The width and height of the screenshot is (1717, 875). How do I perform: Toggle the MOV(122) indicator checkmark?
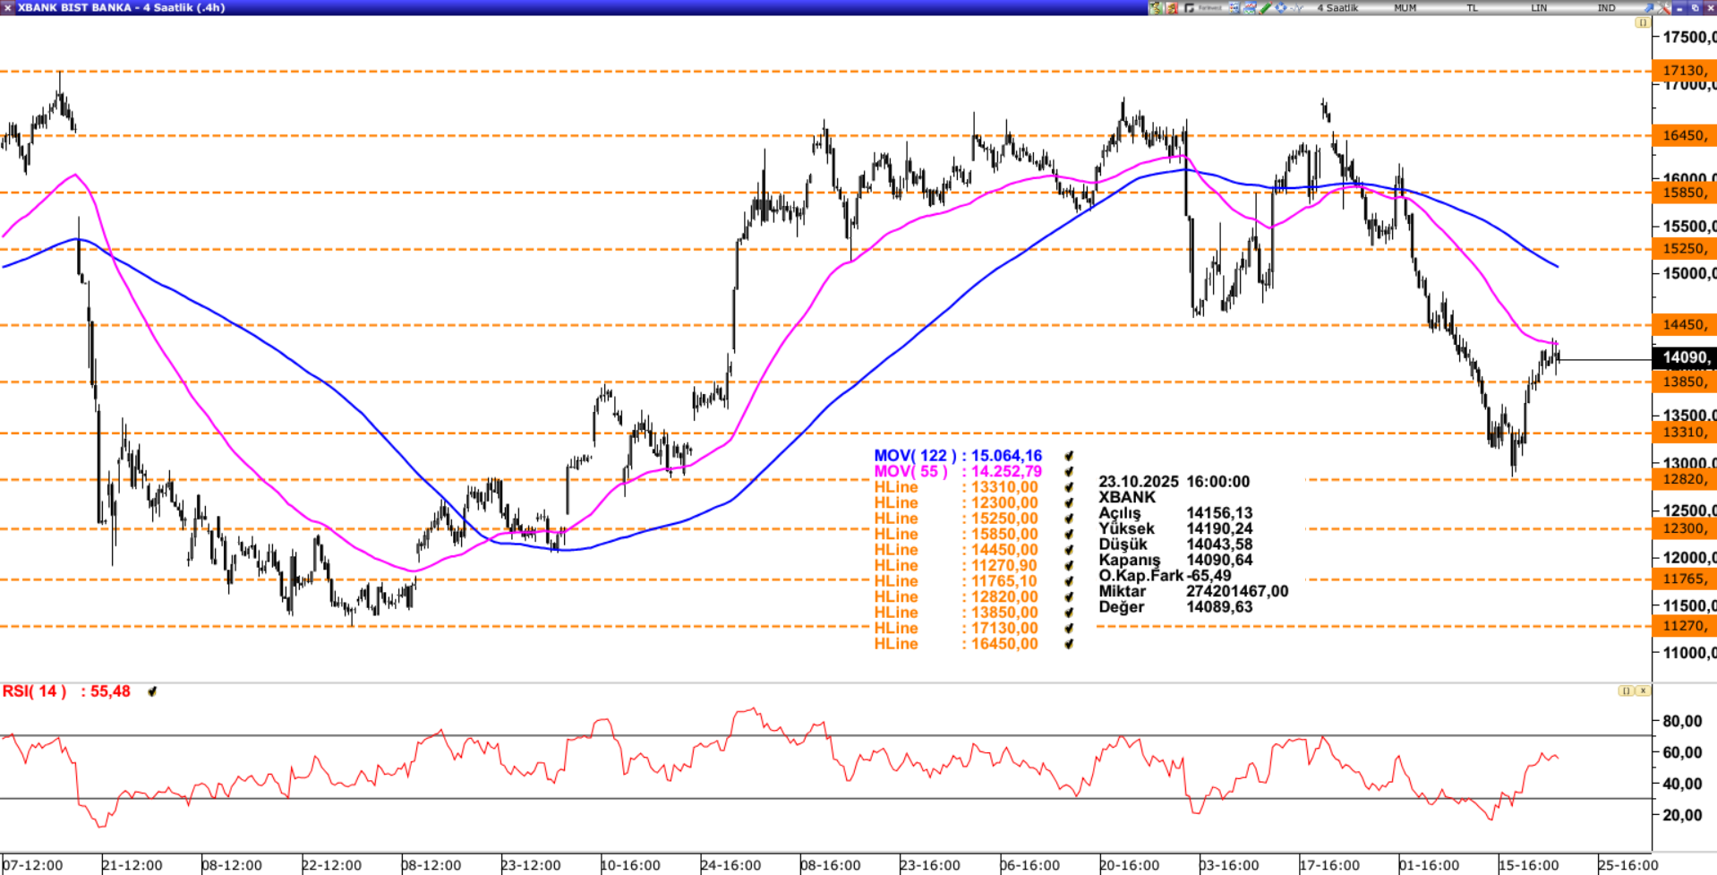coord(1069,456)
